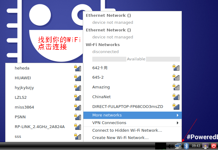Click the screen lock icon in taskbar
Image resolution: width=218 pixels, height=150 pixels.
205,146
